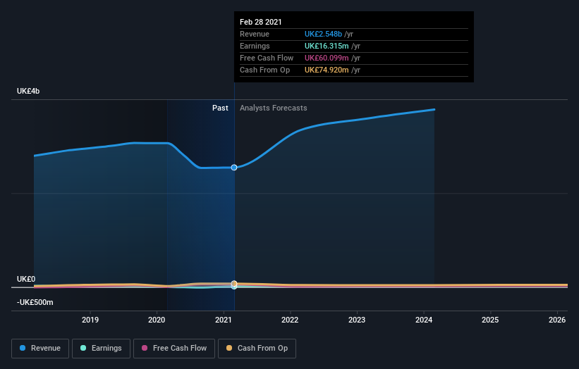Select the orange cash from op data marker
The height and width of the screenshot is (369, 579).
pos(234,284)
